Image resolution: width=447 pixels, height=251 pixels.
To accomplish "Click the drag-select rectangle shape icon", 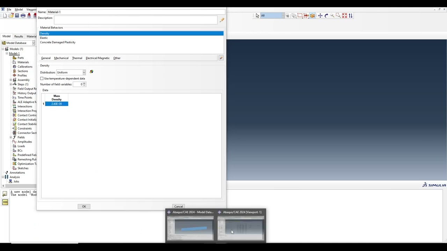I will [300, 16].
